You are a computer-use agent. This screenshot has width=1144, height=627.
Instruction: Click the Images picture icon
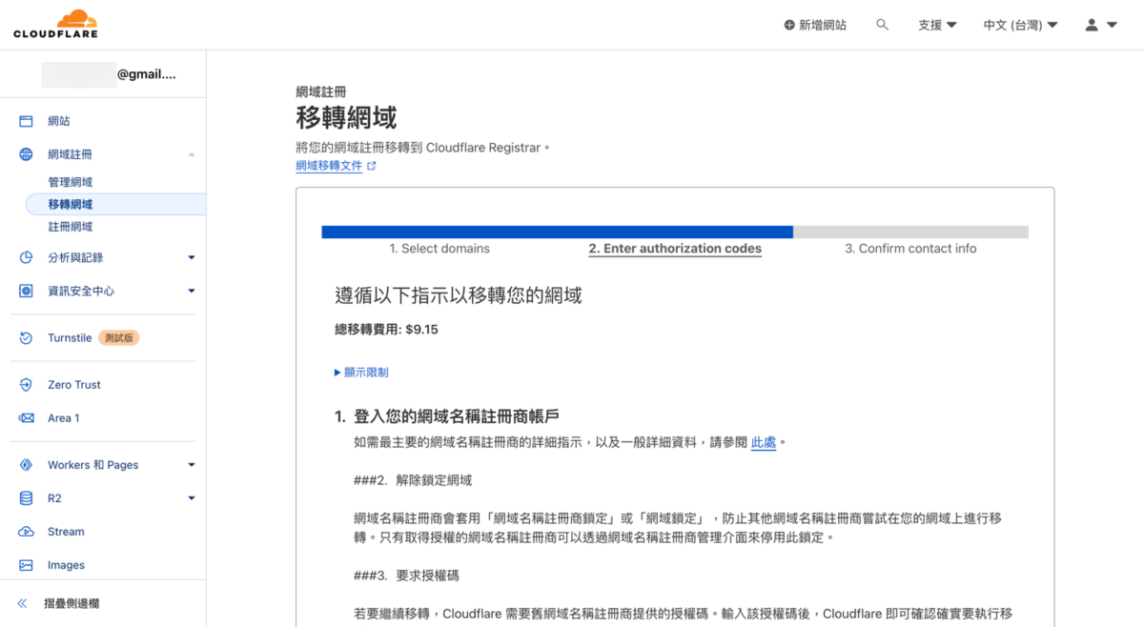(27, 565)
